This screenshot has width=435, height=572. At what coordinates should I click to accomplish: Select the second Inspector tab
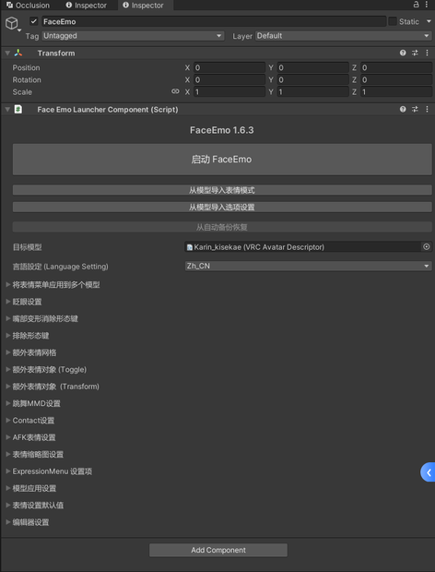point(143,6)
